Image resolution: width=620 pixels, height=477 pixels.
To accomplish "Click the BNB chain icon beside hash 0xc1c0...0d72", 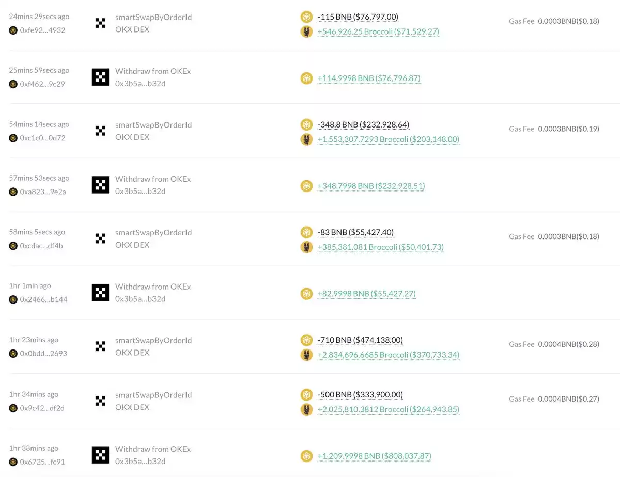I will pos(13,138).
